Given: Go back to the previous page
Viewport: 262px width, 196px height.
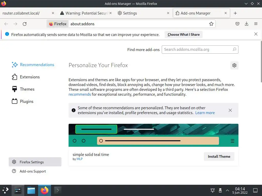Looking at the screenshot, I should 6,24.
